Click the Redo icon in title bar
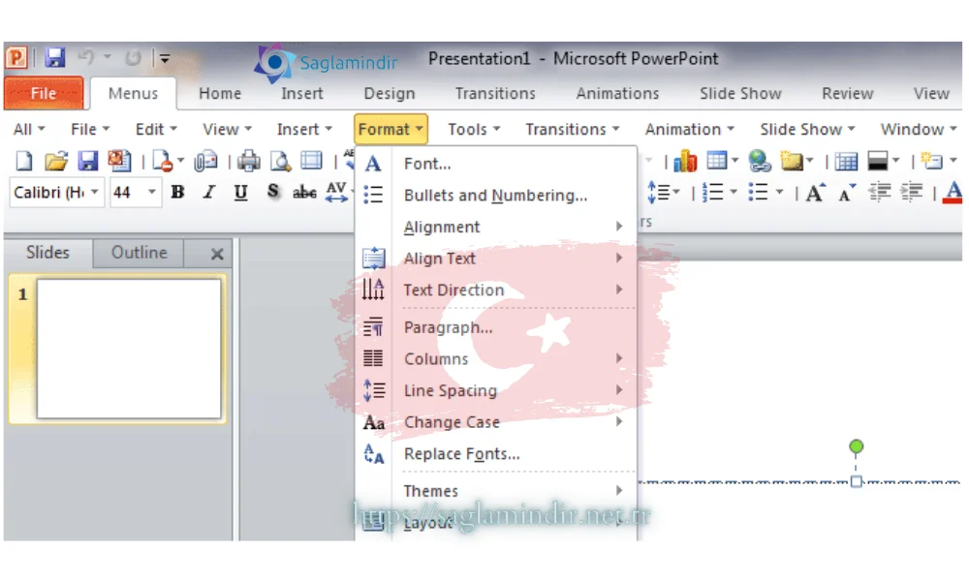 133,58
